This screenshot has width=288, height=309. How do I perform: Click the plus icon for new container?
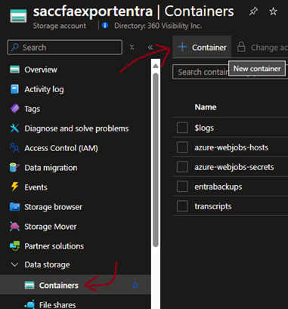pyautogui.click(x=182, y=47)
